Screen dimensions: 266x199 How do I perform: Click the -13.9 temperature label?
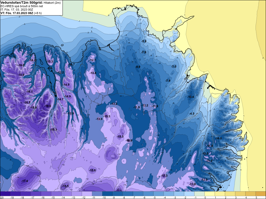(x=99, y=119)
